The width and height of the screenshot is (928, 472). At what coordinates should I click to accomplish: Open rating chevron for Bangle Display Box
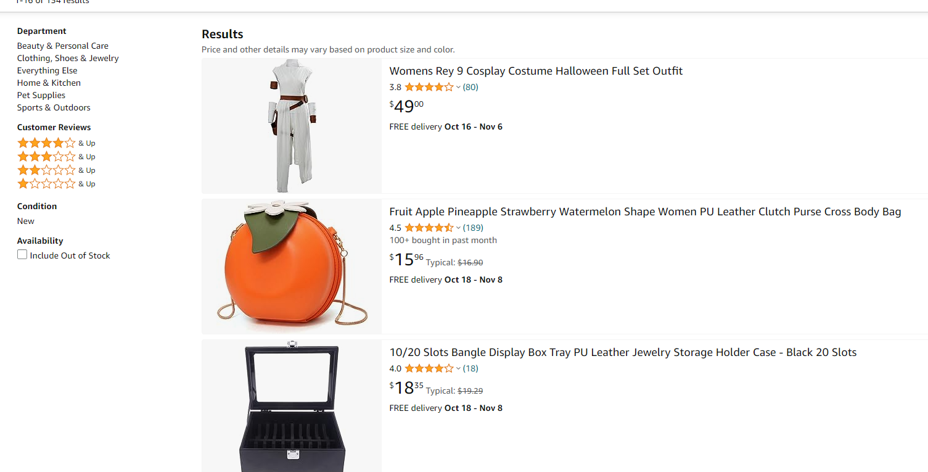coord(458,369)
